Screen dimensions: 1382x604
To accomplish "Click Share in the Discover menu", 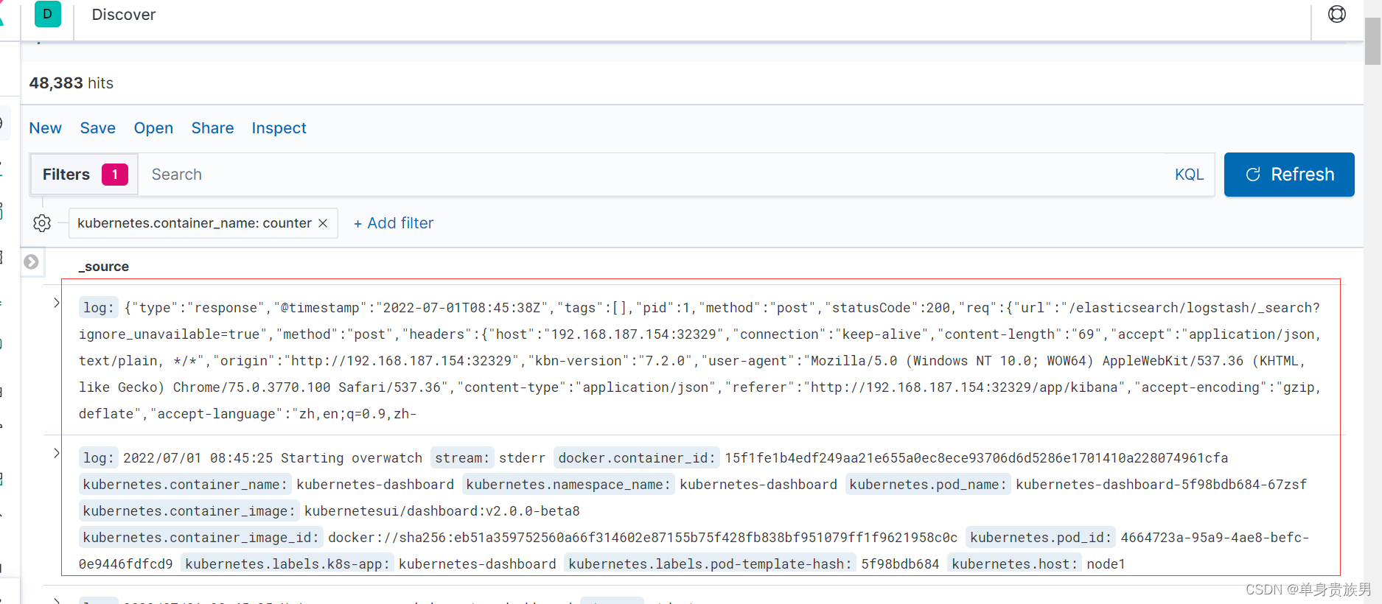I will [x=212, y=128].
